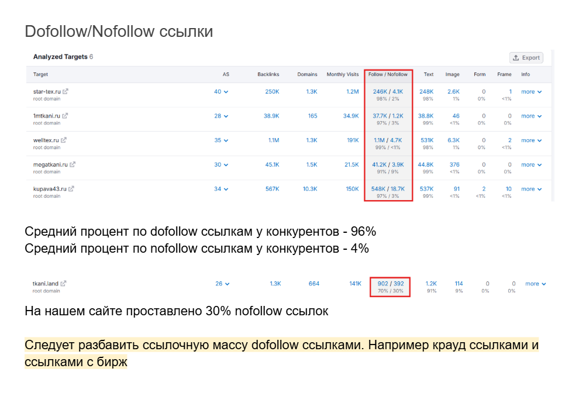The height and width of the screenshot is (396, 572).
Task: Open 6.3K image links for welltex.ru
Action: tap(453, 140)
